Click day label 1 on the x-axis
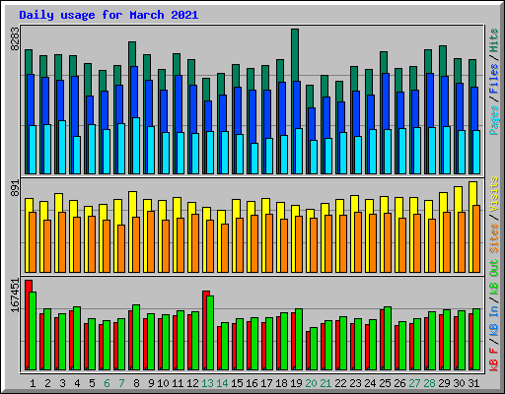 (x=33, y=383)
